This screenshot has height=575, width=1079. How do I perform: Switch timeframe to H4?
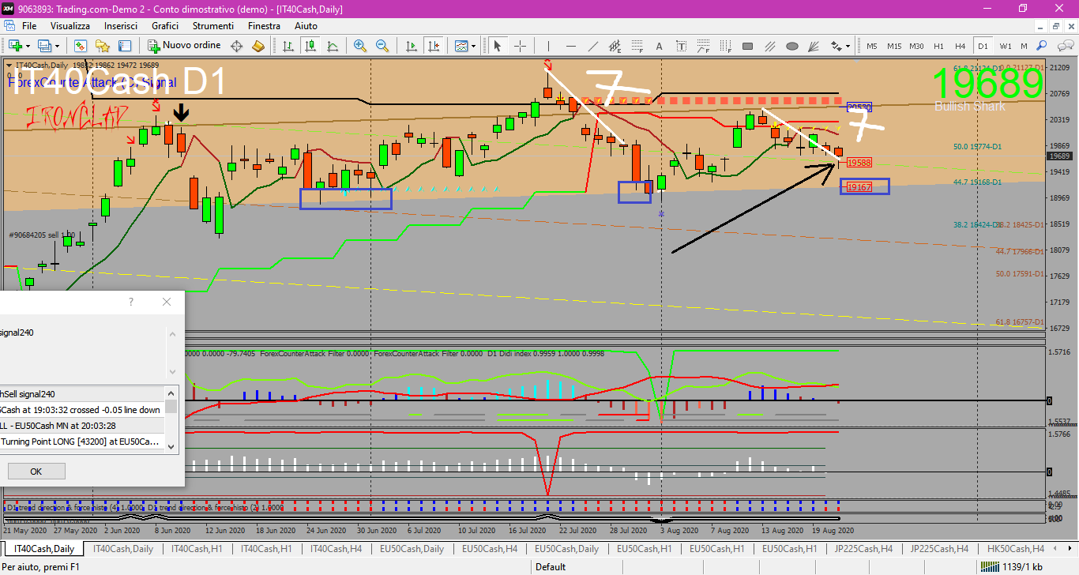click(x=961, y=46)
